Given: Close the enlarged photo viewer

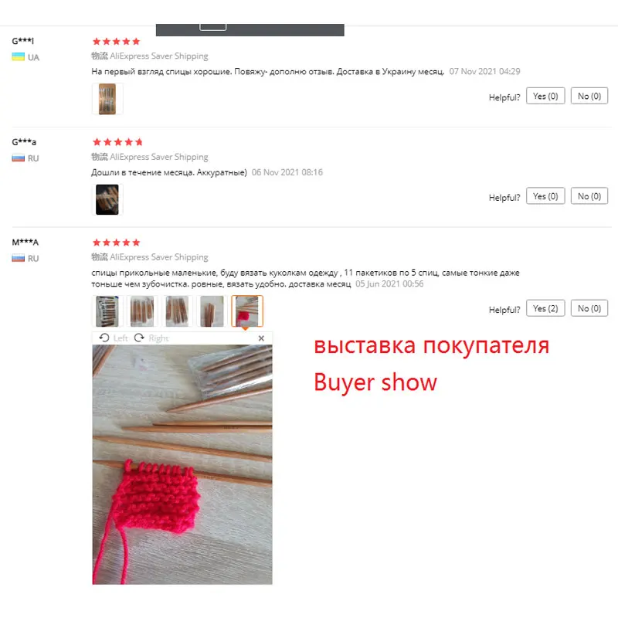Looking at the screenshot, I should [261, 338].
